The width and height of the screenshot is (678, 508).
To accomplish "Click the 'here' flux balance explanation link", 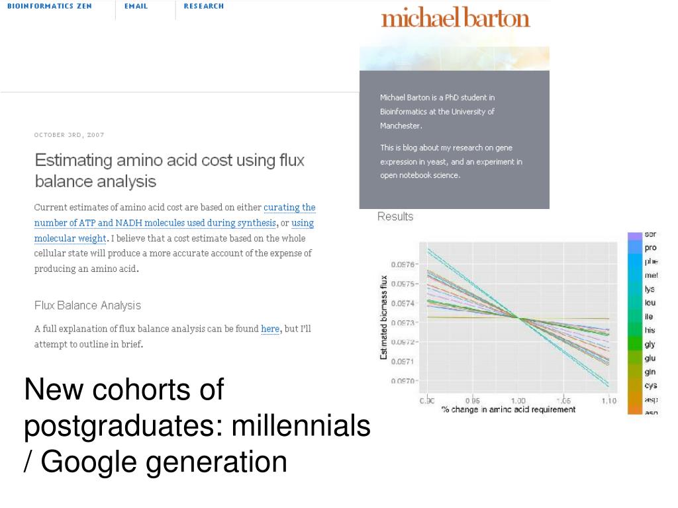I will [270, 329].
